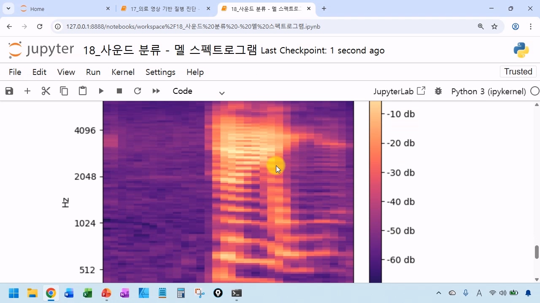The width and height of the screenshot is (540, 303).
Task: Click the microphone icon in system tray
Action: pyautogui.click(x=466, y=293)
